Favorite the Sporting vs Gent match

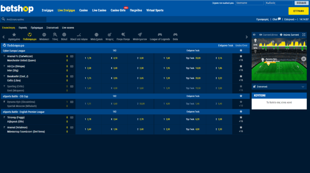tap(241, 86)
